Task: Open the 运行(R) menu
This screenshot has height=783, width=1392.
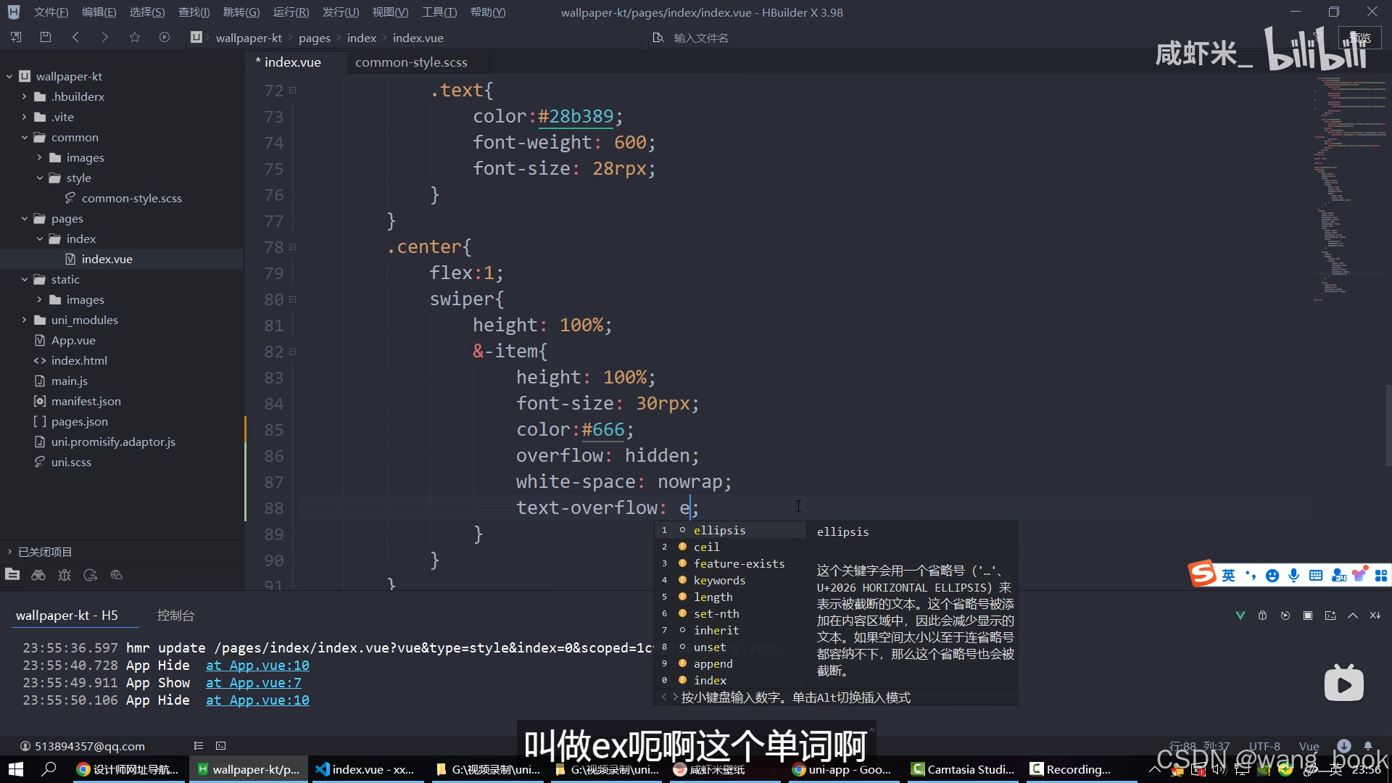Action: tap(291, 12)
